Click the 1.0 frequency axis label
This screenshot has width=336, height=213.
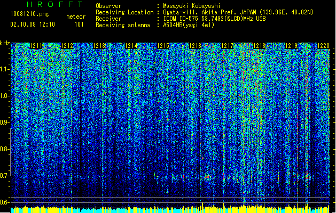coord(4,96)
